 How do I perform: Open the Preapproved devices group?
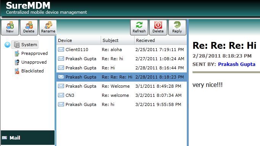tap(34, 53)
